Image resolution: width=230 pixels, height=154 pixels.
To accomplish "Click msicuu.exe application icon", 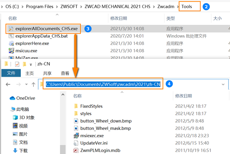I will click(11, 51).
